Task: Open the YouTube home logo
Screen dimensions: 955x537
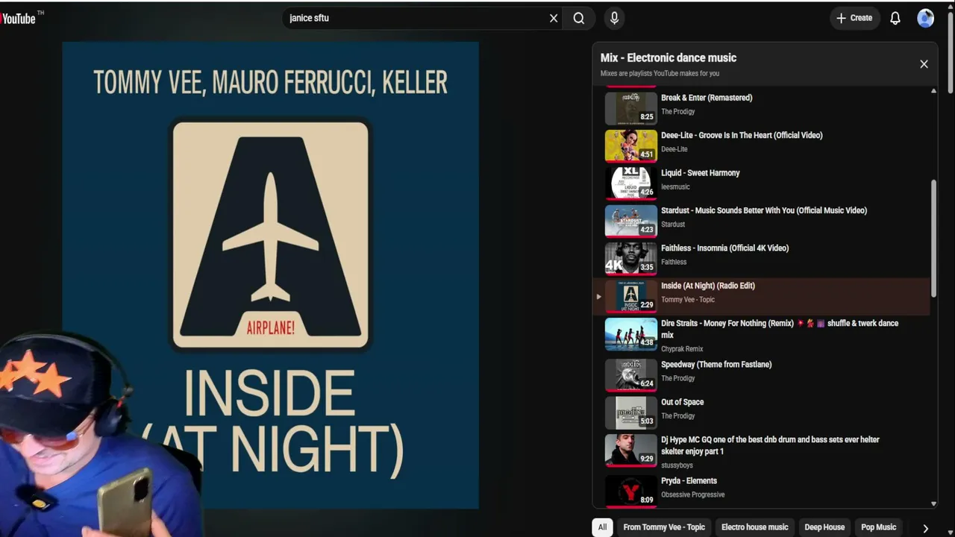Action: click(x=21, y=18)
